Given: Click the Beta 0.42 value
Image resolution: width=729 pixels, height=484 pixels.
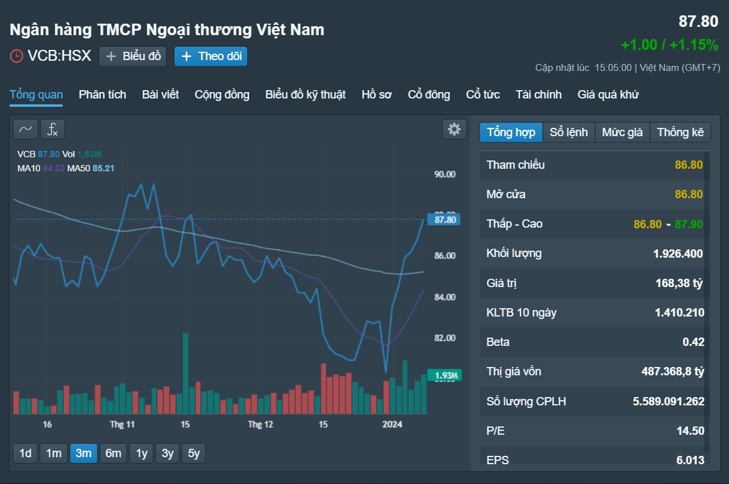Looking at the screenshot, I should click(693, 342).
